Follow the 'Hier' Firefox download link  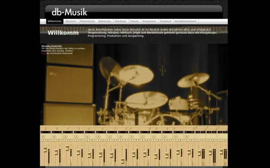click(x=43, y=53)
